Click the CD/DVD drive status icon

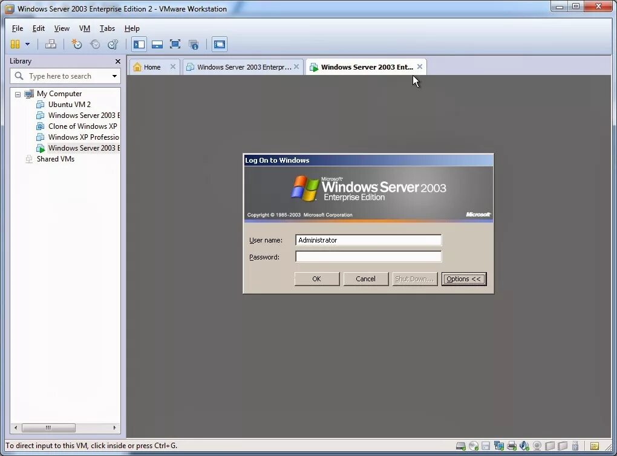pyautogui.click(x=474, y=446)
